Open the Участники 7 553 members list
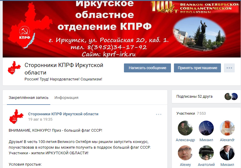This screenshot has width=241, height=168. click(191, 113)
